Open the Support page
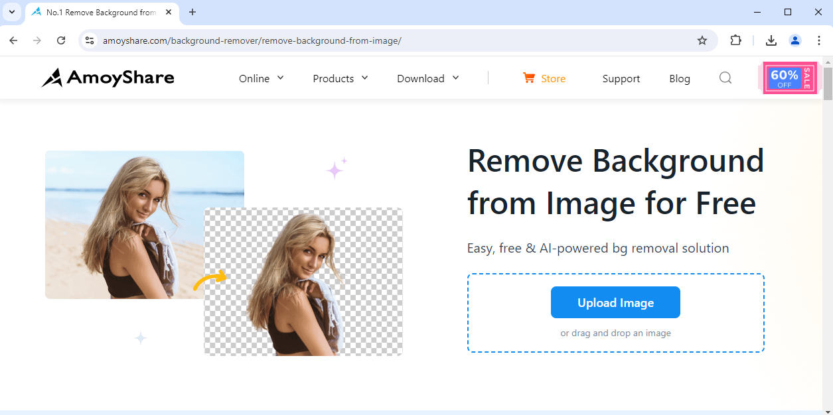The width and height of the screenshot is (833, 415). click(x=621, y=78)
